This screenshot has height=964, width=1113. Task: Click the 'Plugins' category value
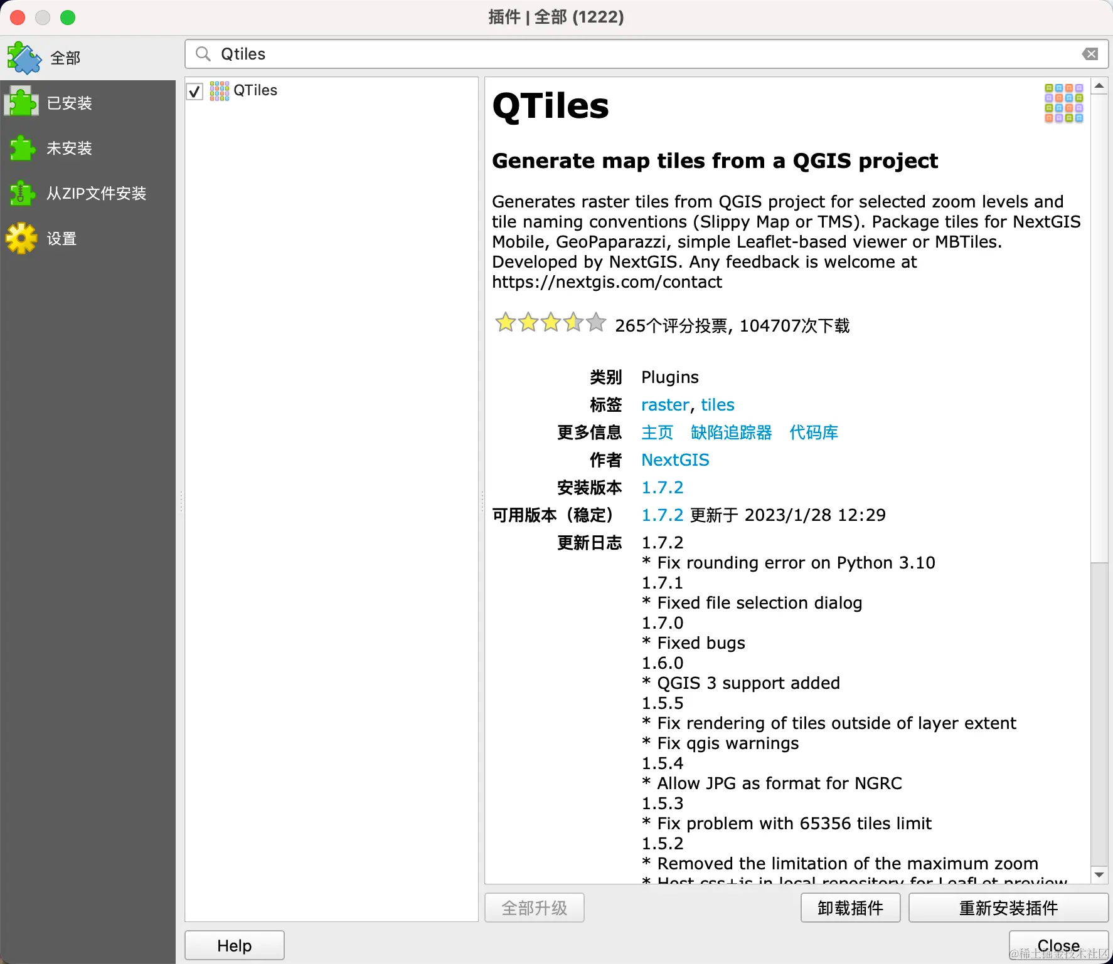pyautogui.click(x=670, y=377)
